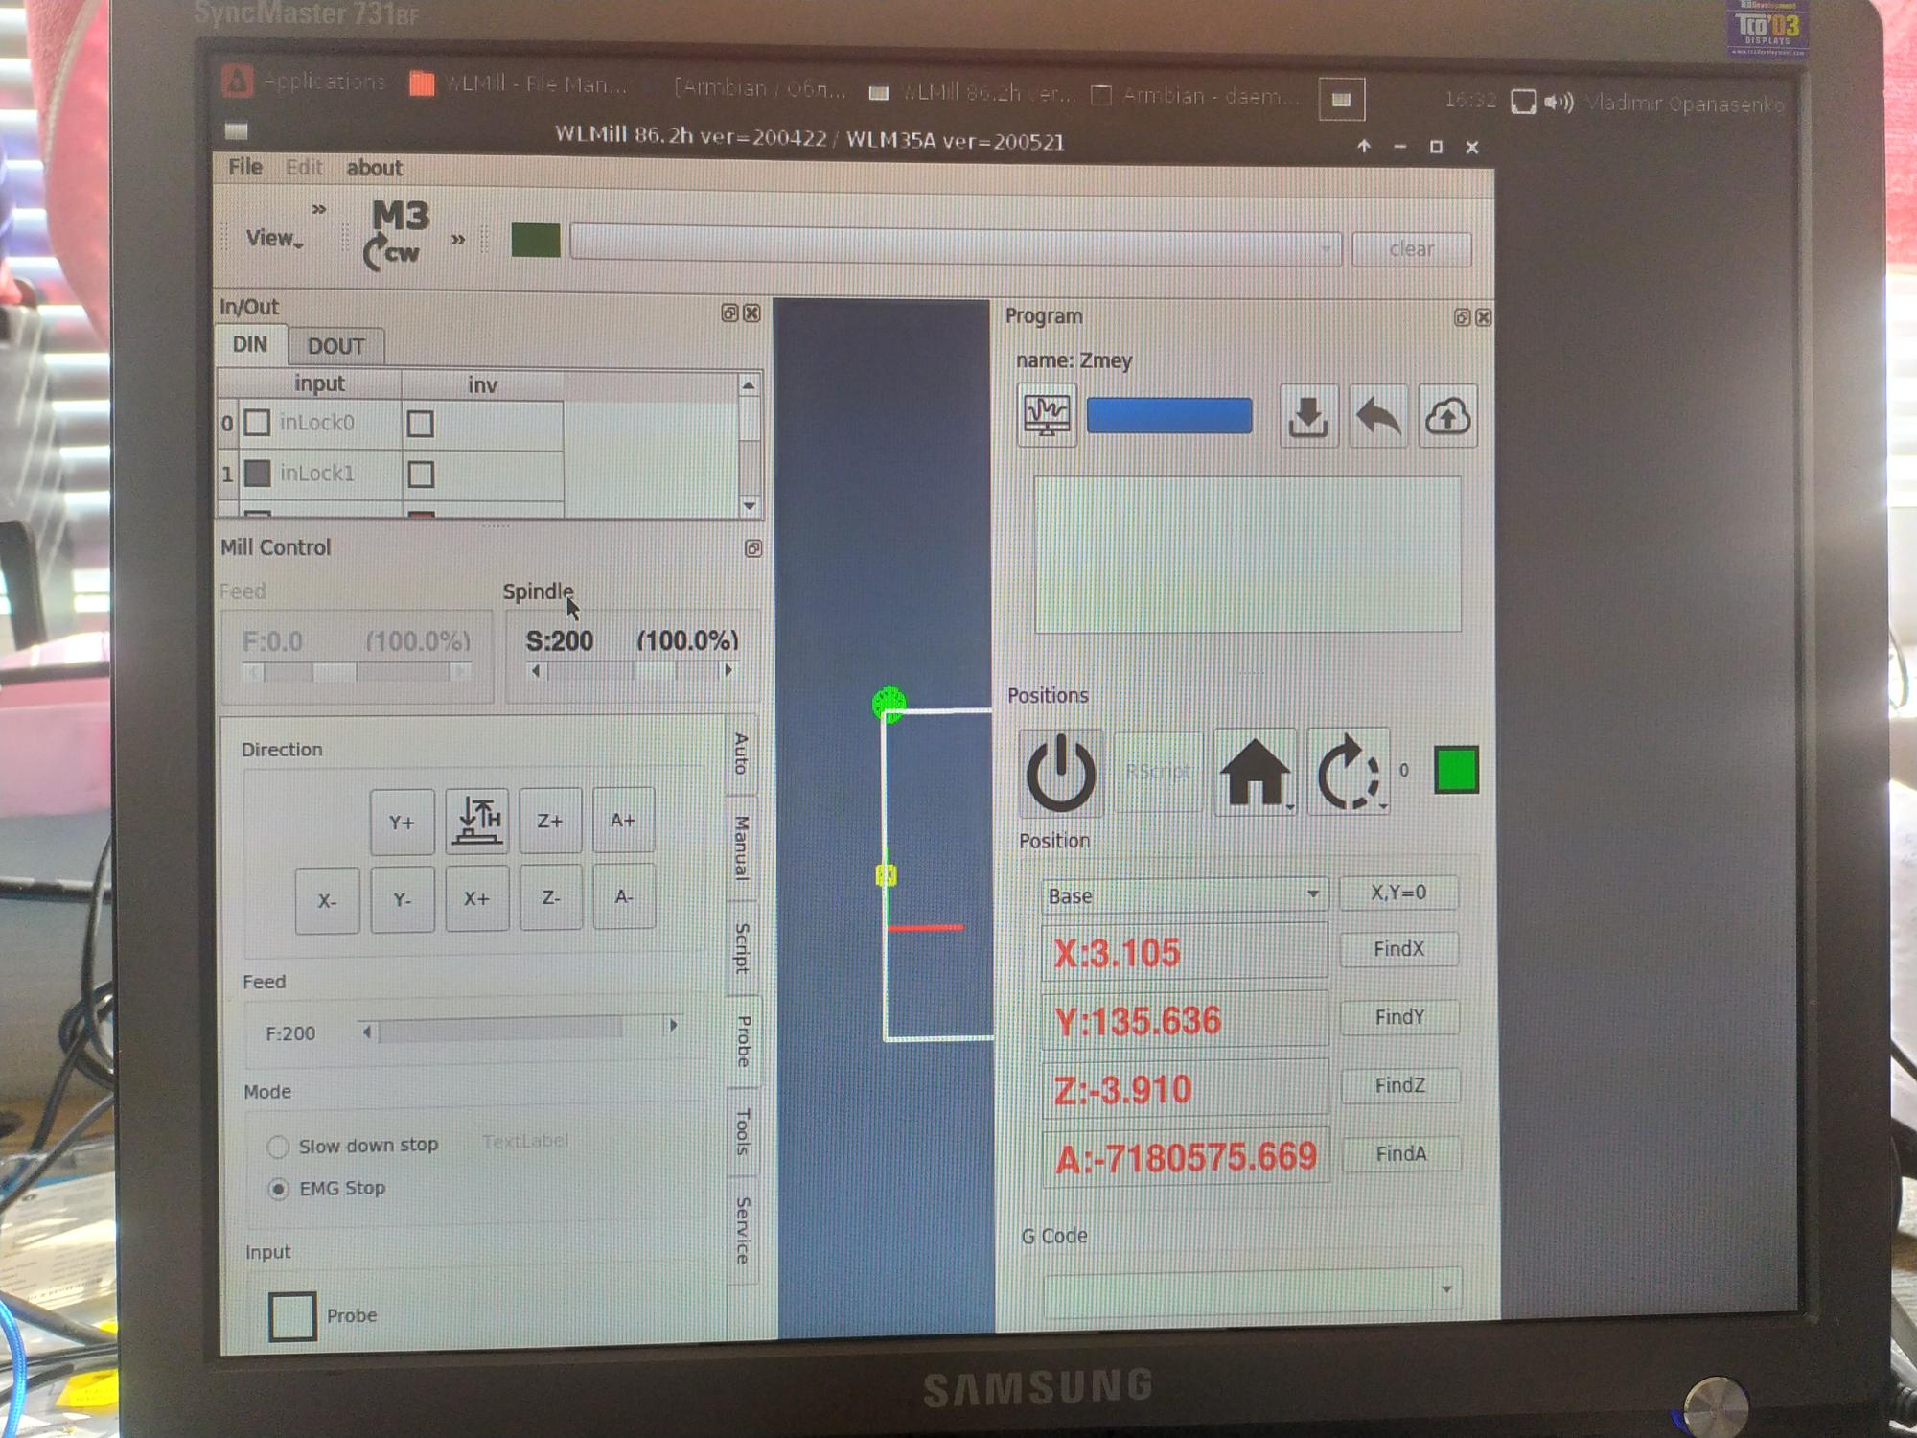Click the monitor graph icon in Program panel
This screenshot has height=1438, width=1917.
click(1047, 416)
